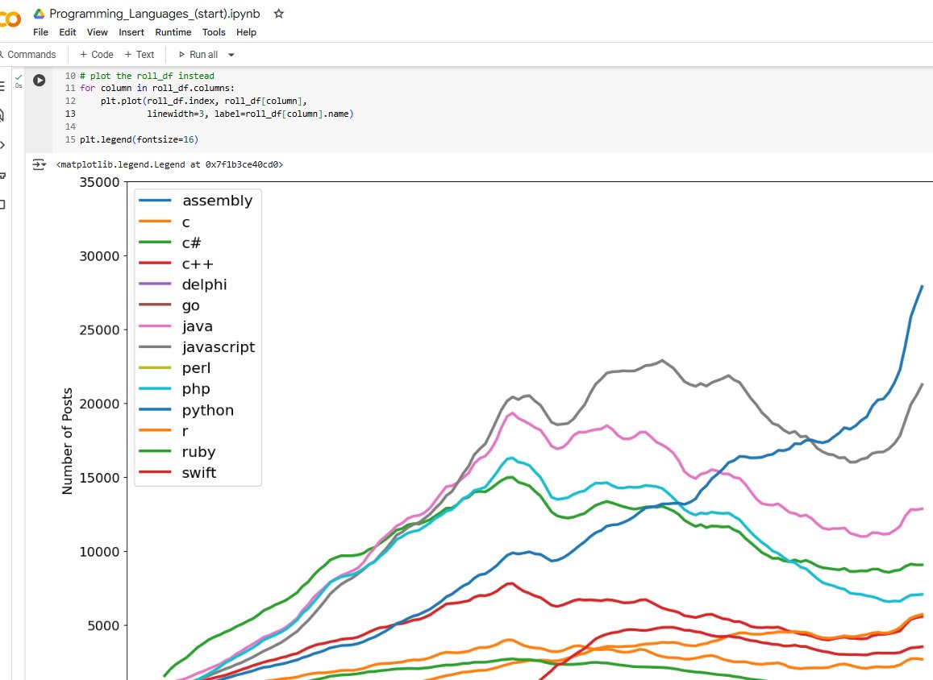Click the perl legend entry

tap(175, 368)
